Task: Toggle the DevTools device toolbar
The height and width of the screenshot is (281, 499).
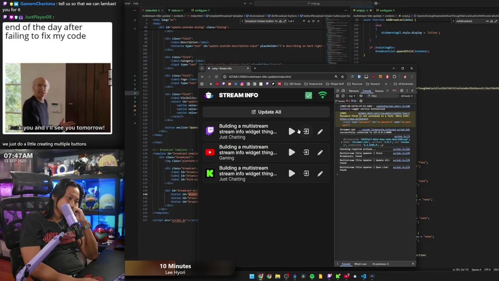Action: click(x=343, y=91)
